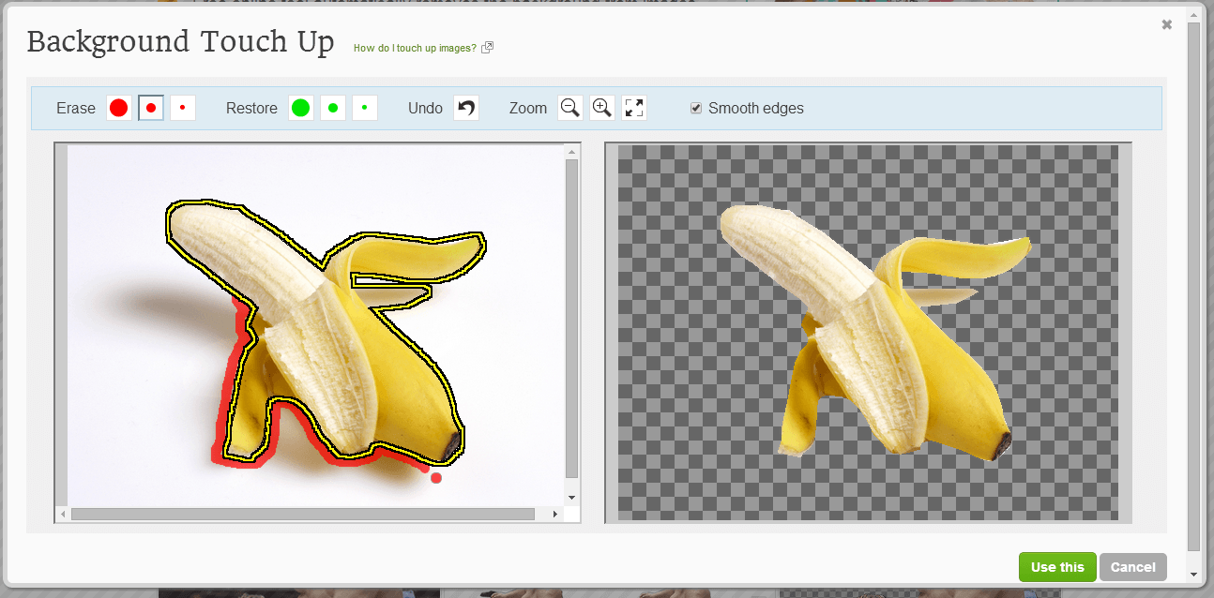Close the Background Touch Up dialog
Viewport: 1214px width, 598px height.
pyautogui.click(x=1166, y=24)
